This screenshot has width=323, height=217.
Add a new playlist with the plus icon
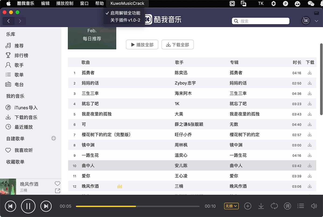[54, 138]
